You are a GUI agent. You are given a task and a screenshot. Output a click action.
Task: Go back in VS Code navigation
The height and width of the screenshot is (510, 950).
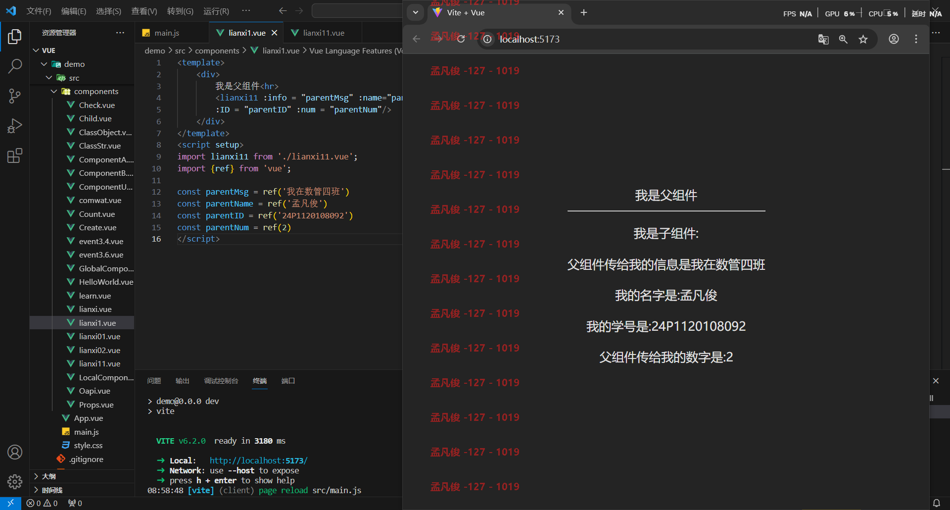point(283,11)
